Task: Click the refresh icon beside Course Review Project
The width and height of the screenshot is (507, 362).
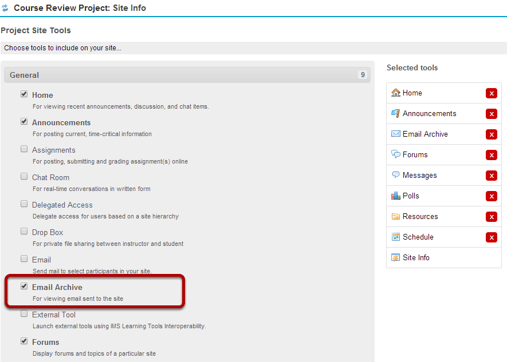Action: (5, 8)
